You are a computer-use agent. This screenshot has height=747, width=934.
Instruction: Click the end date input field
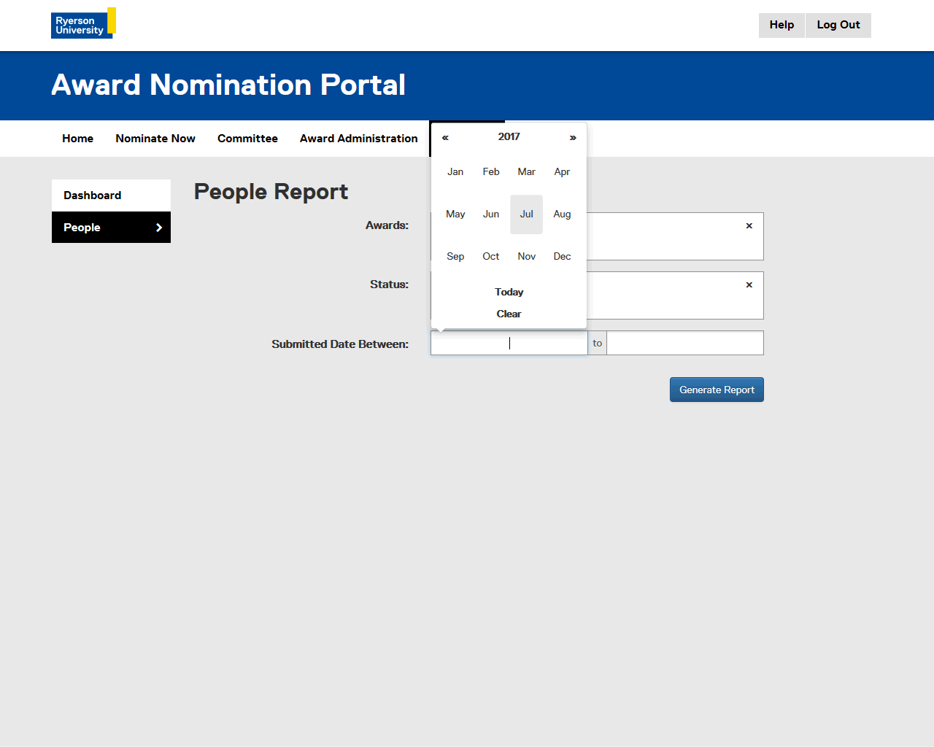pyautogui.click(x=684, y=343)
